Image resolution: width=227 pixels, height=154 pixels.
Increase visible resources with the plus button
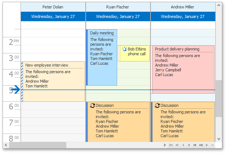[207, 145]
